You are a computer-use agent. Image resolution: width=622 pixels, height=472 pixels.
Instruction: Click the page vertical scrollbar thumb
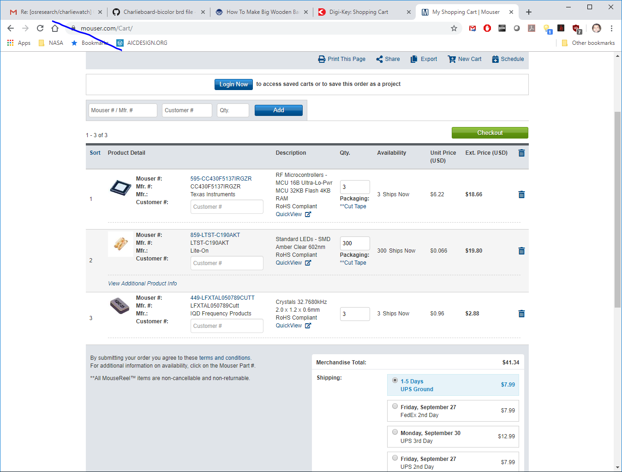click(x=617, y=209)
